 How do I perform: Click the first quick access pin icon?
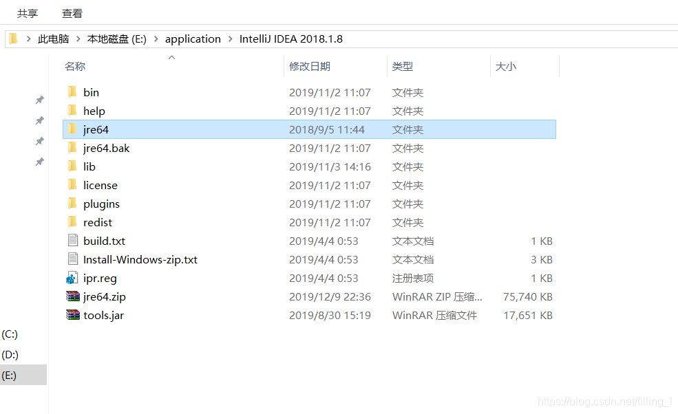click(39, 100)
